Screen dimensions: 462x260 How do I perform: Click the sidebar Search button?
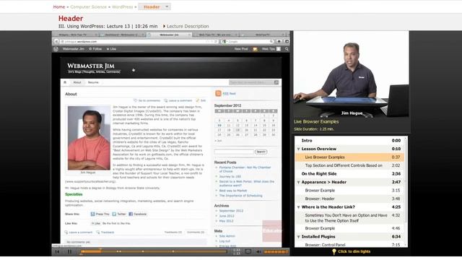tap(261, 152)
